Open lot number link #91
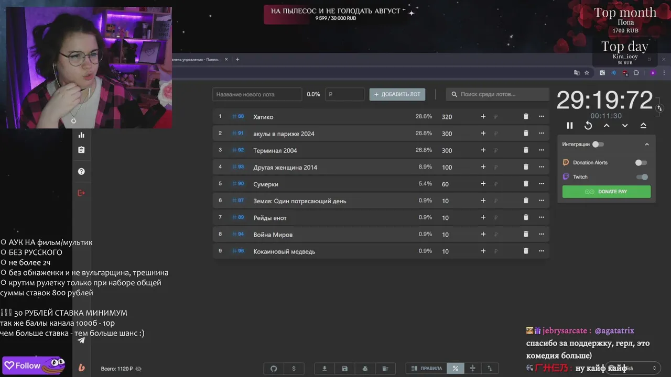The image size is (671, 377). coord(239,134)
